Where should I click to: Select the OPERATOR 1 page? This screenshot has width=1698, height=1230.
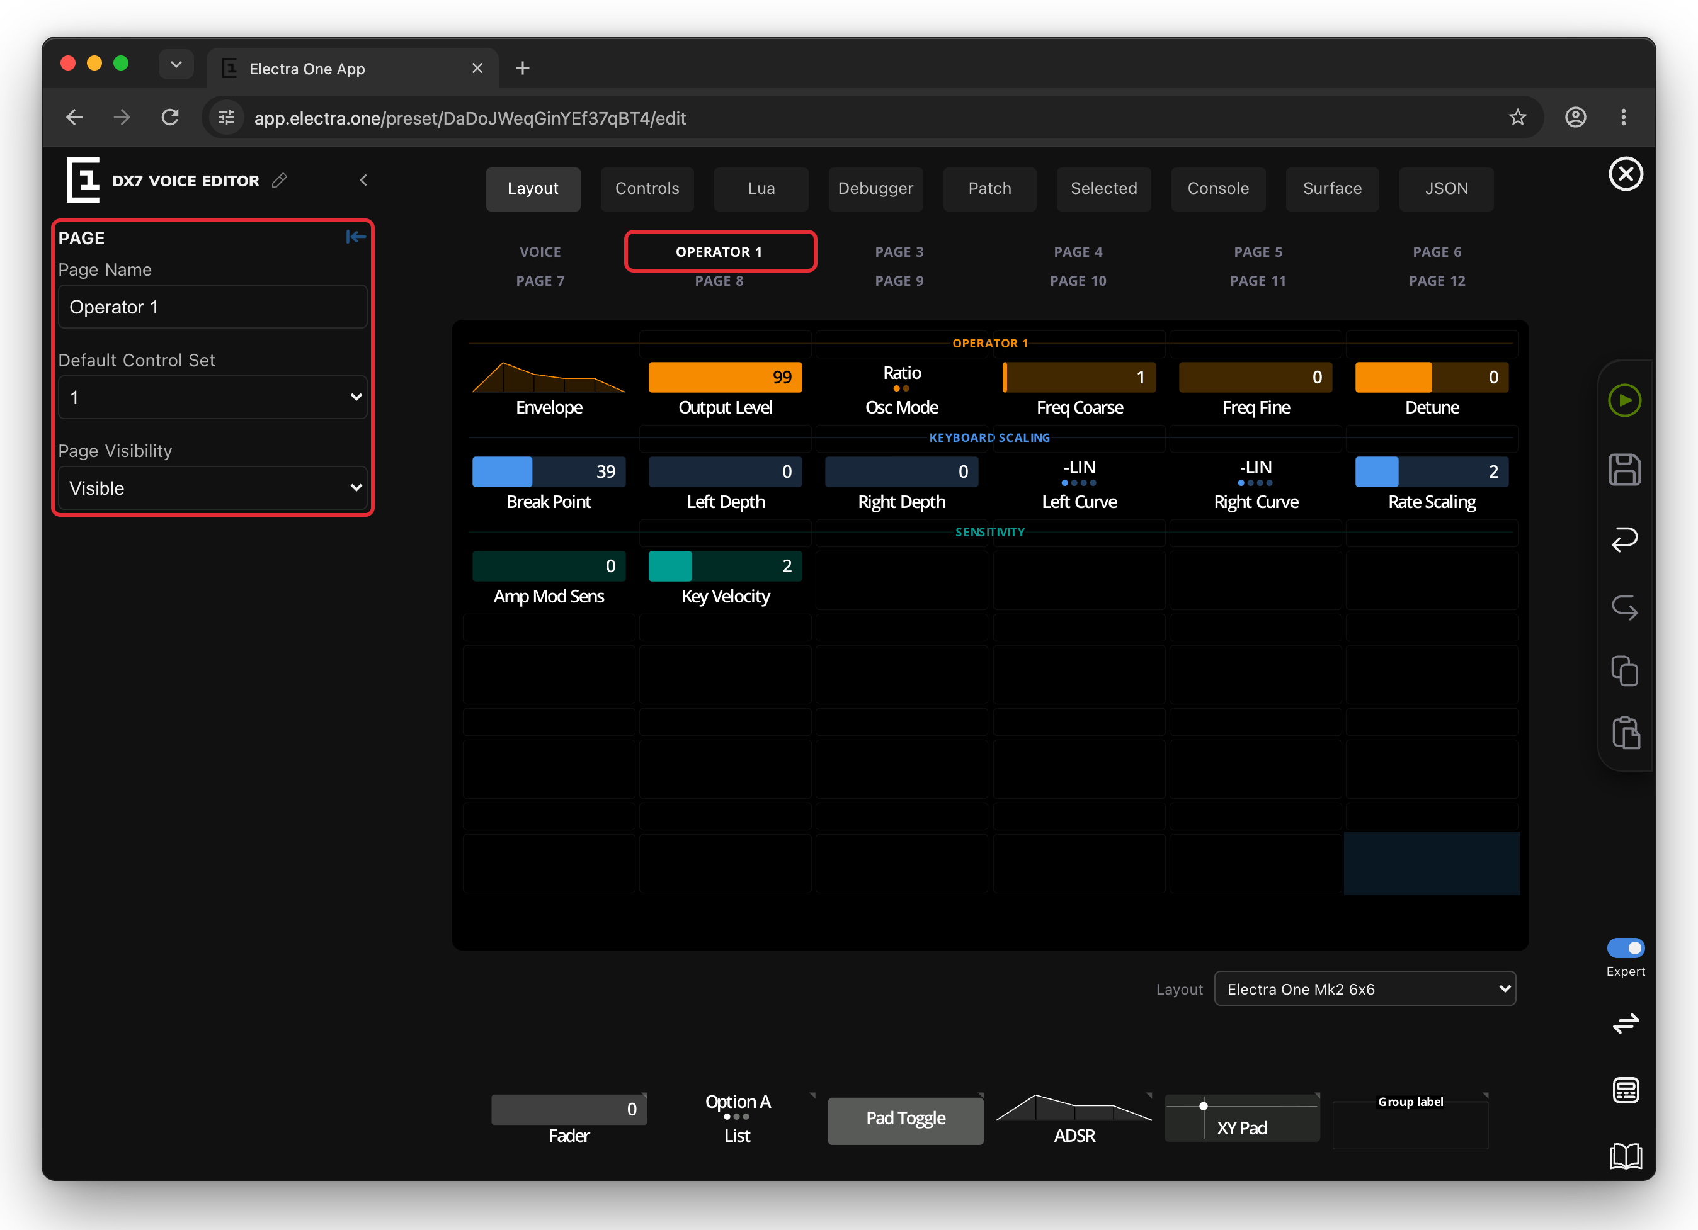pos(719,252)
